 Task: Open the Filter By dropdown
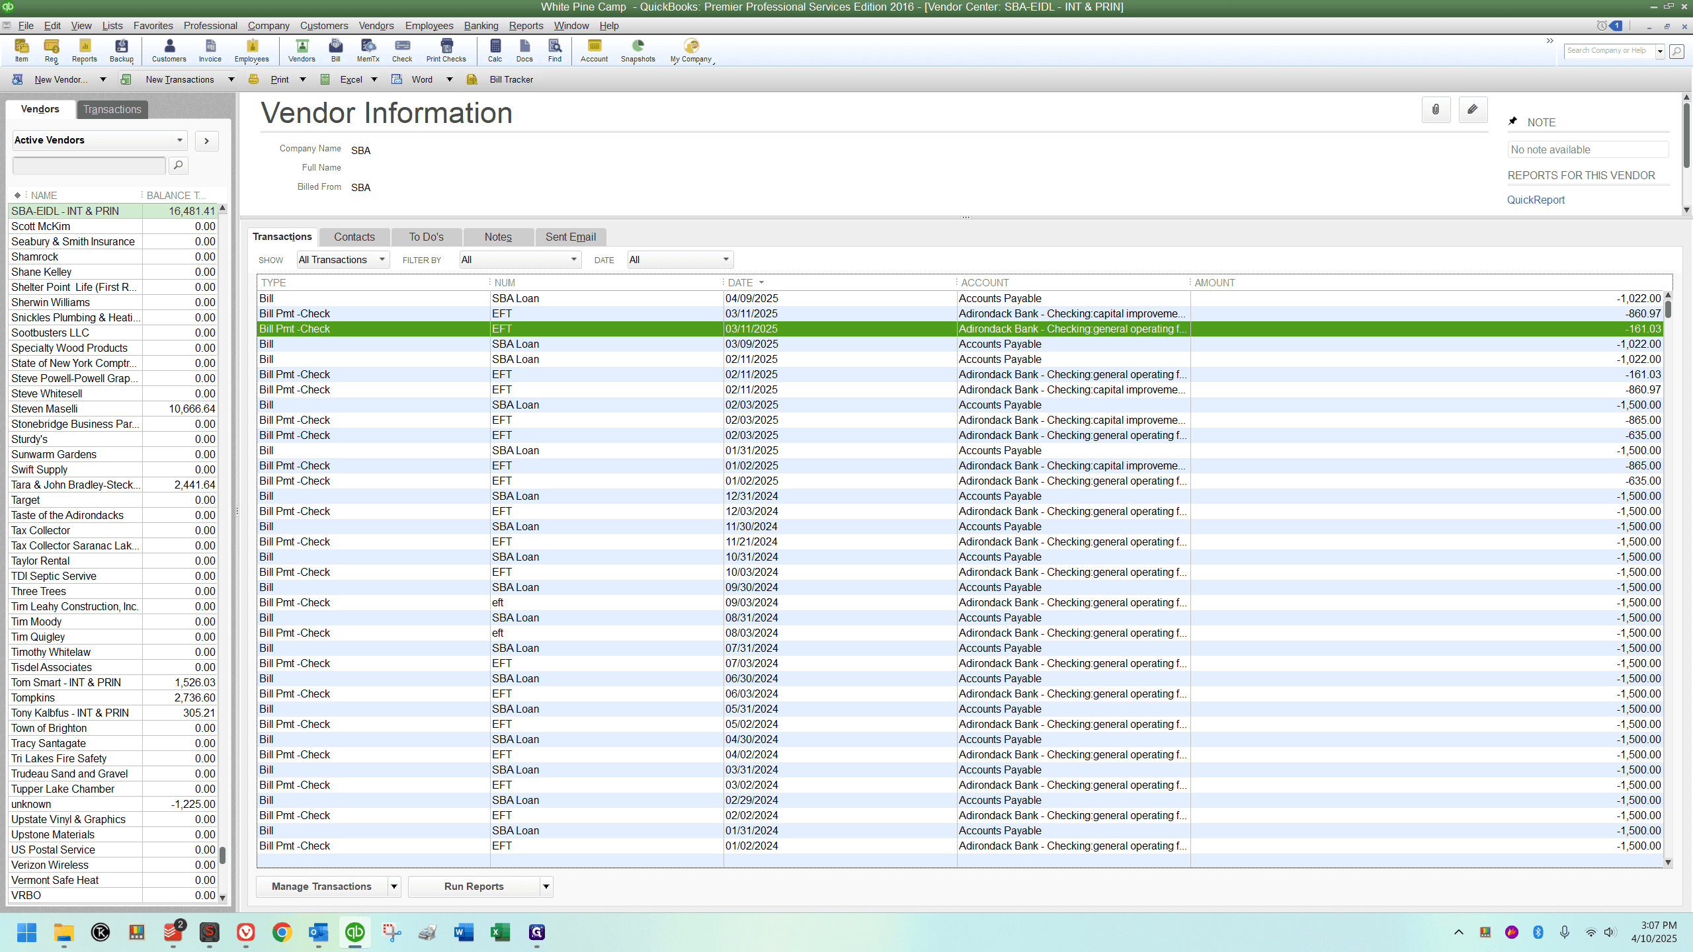coord(520,260)
